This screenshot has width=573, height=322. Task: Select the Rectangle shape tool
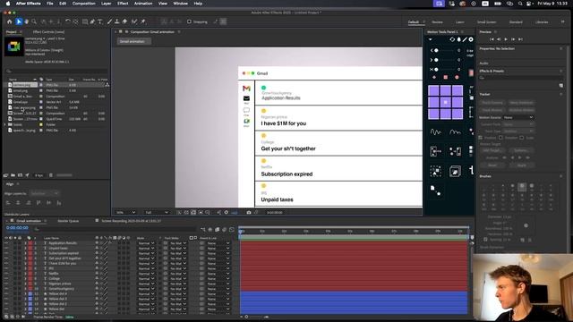pyautogui.click(x=85, y=21)
